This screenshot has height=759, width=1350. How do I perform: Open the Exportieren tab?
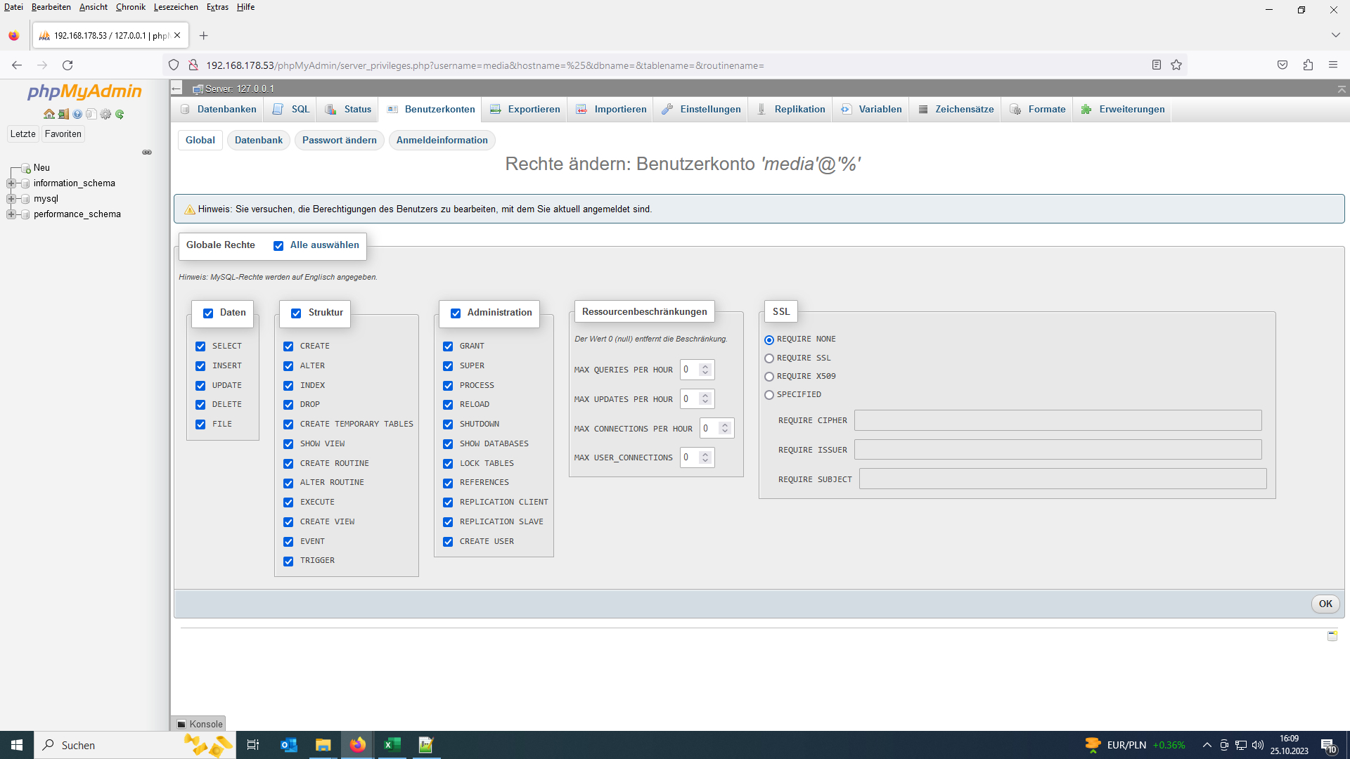tap(525, 110)
